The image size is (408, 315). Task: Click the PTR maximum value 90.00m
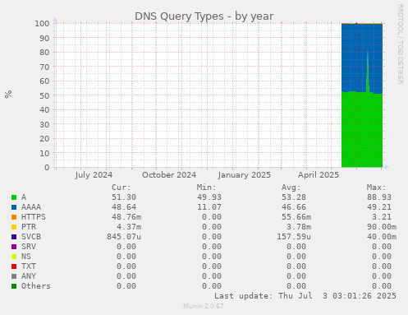coord(382,227)
